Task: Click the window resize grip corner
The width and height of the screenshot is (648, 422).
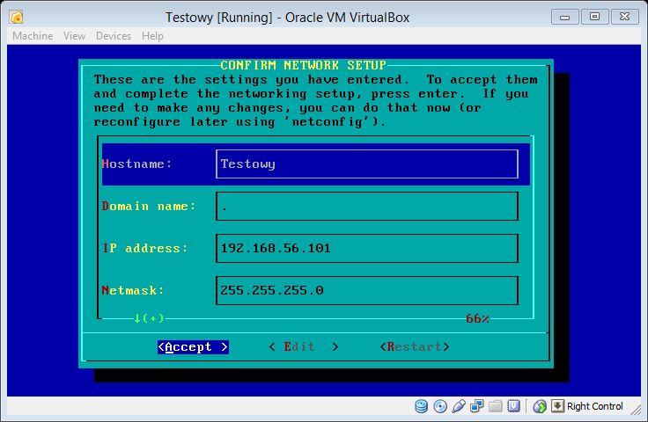Action: 637,410
